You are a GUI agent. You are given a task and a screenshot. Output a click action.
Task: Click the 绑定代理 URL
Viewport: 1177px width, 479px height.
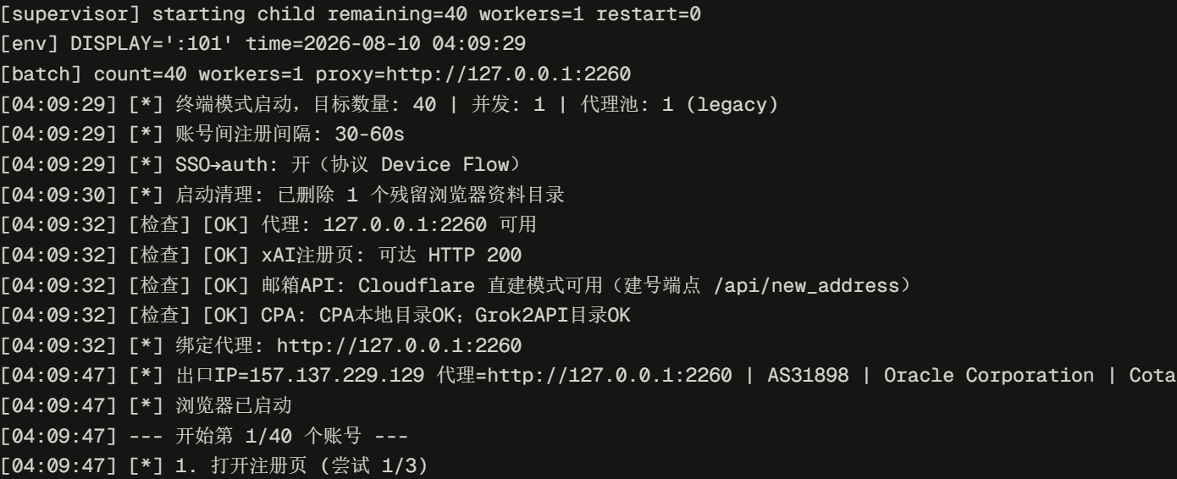tap(400, 347)
